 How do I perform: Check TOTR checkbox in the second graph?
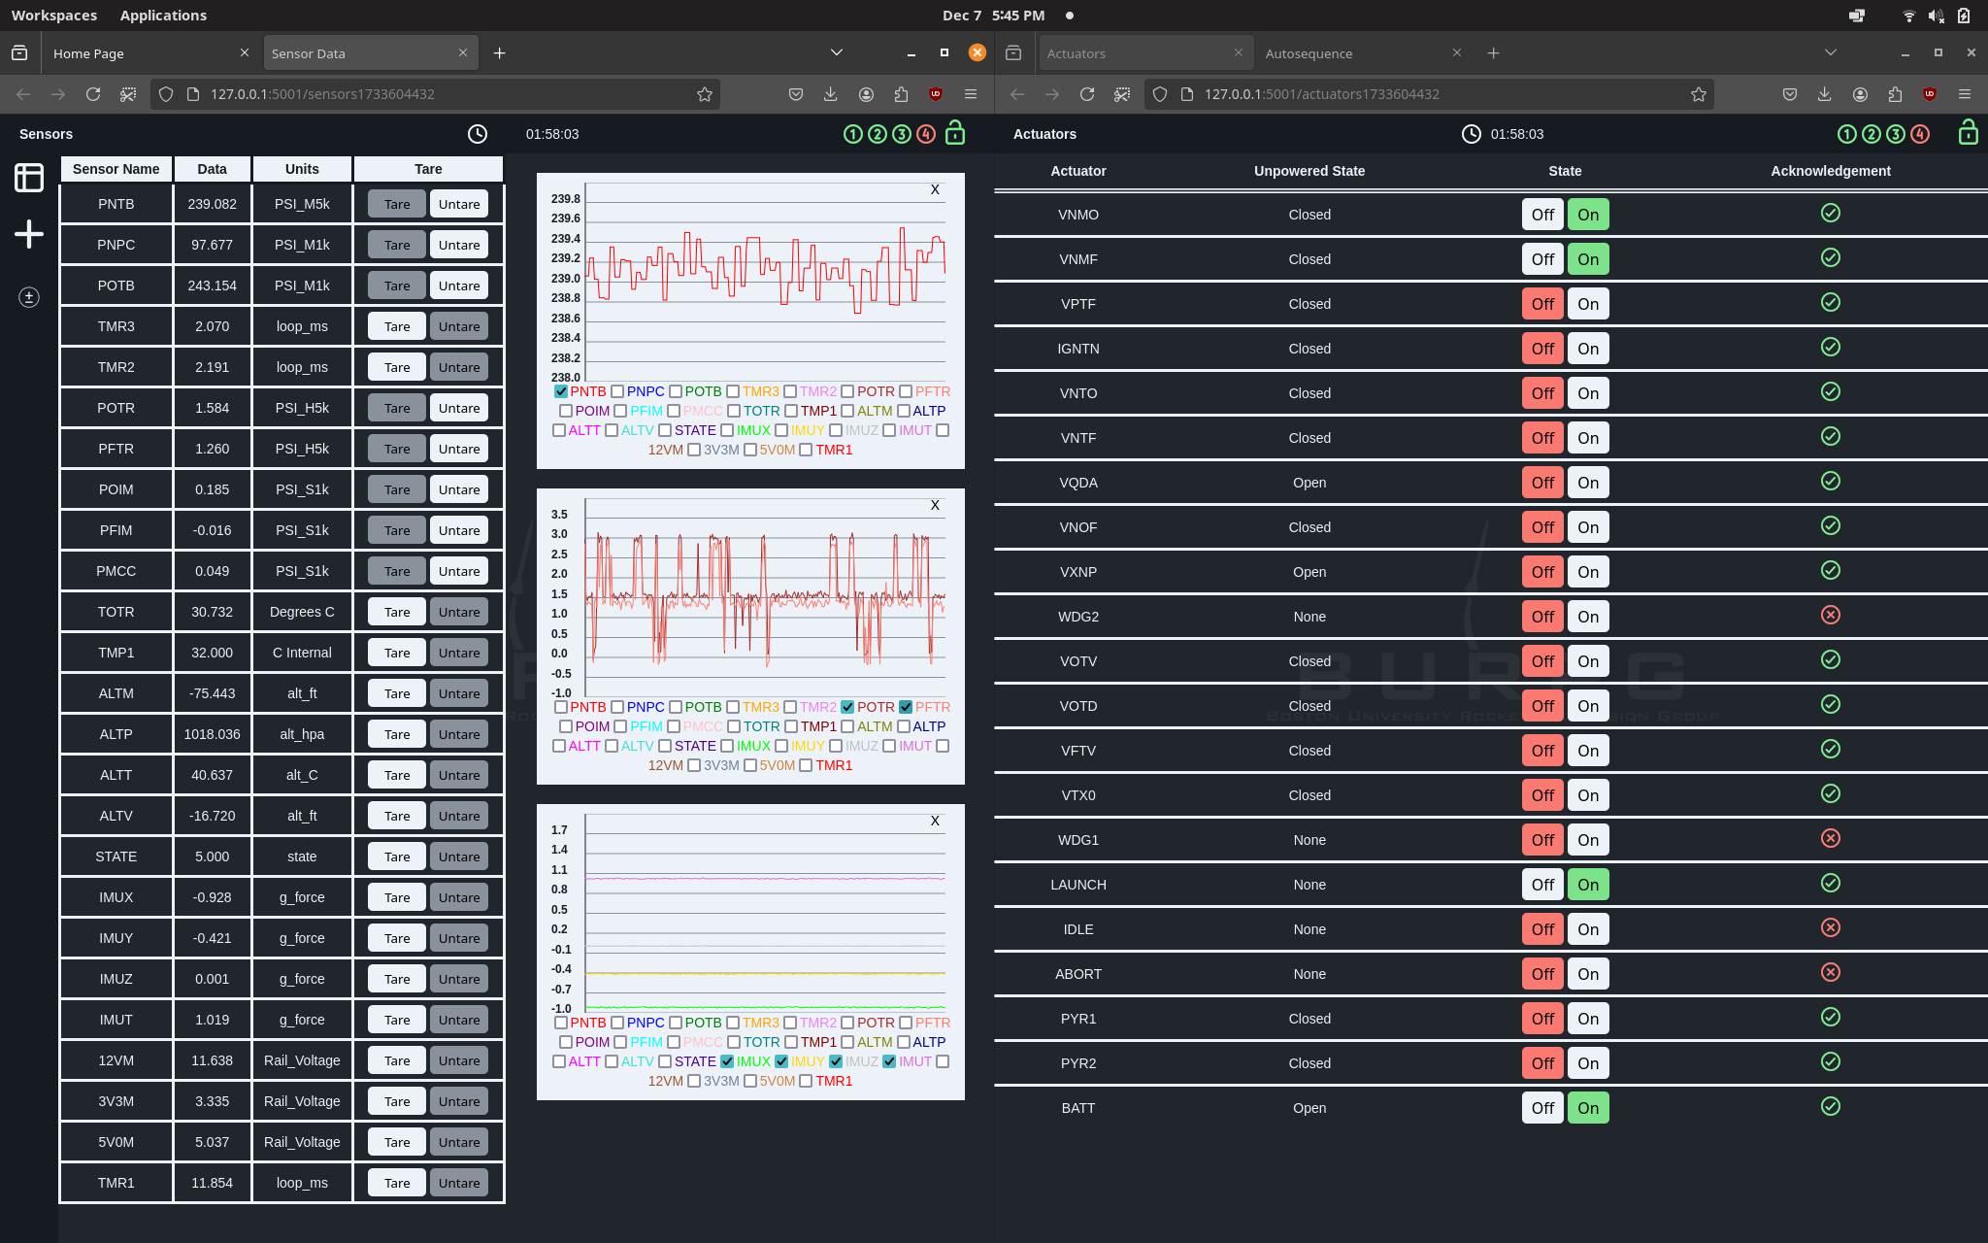click(734, 726)
